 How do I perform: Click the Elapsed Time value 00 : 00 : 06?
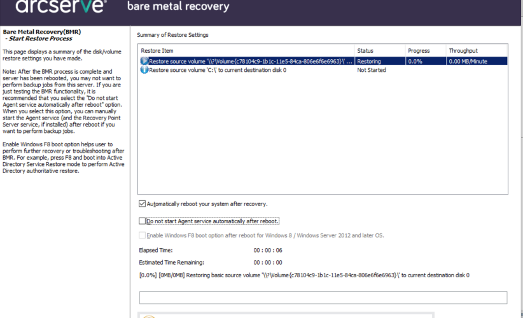point(268,251)
